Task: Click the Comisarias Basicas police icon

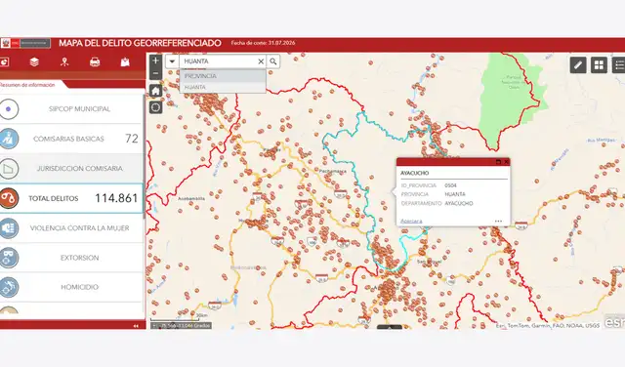Action: [9, 139]
